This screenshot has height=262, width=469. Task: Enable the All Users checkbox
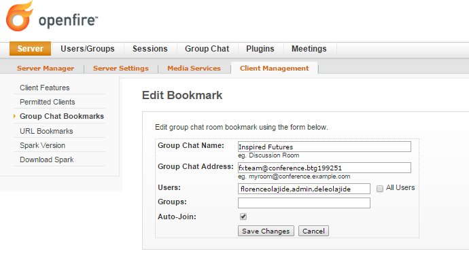(x=379, y=189)
